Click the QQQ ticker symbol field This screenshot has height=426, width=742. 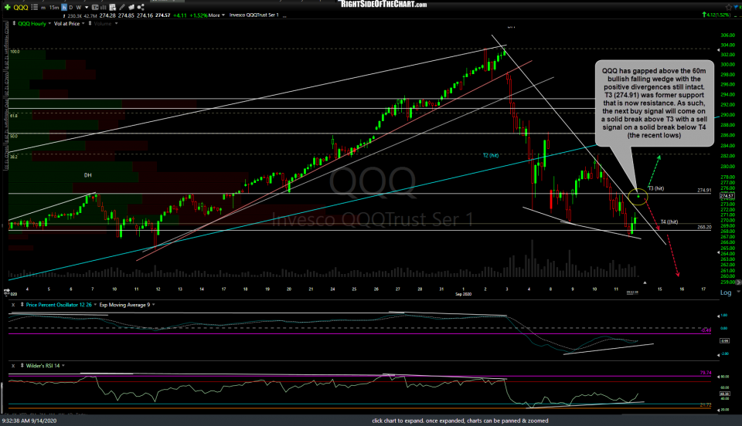(21, 8)
